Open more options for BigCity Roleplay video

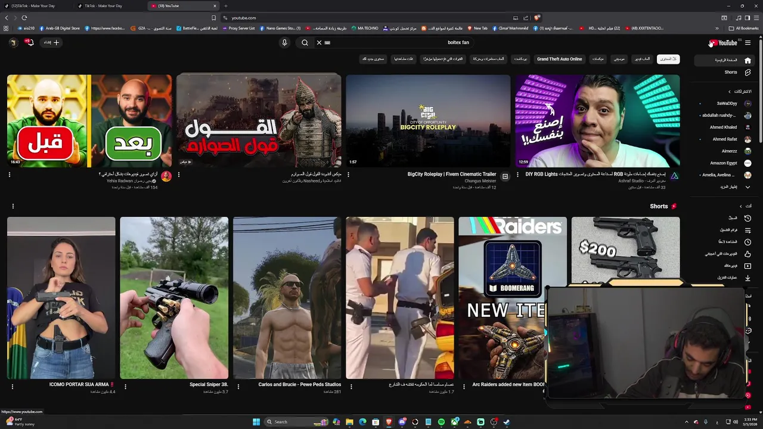pyautogui.click(x=348, y=175)
